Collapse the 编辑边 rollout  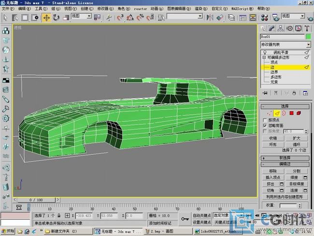tap(285, 164)
